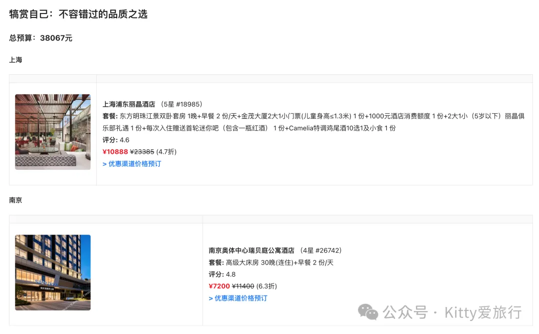Viewport: 539px width, 334px height.
Task: Click the 犒赏自己 article title
Action: point(78,14)
